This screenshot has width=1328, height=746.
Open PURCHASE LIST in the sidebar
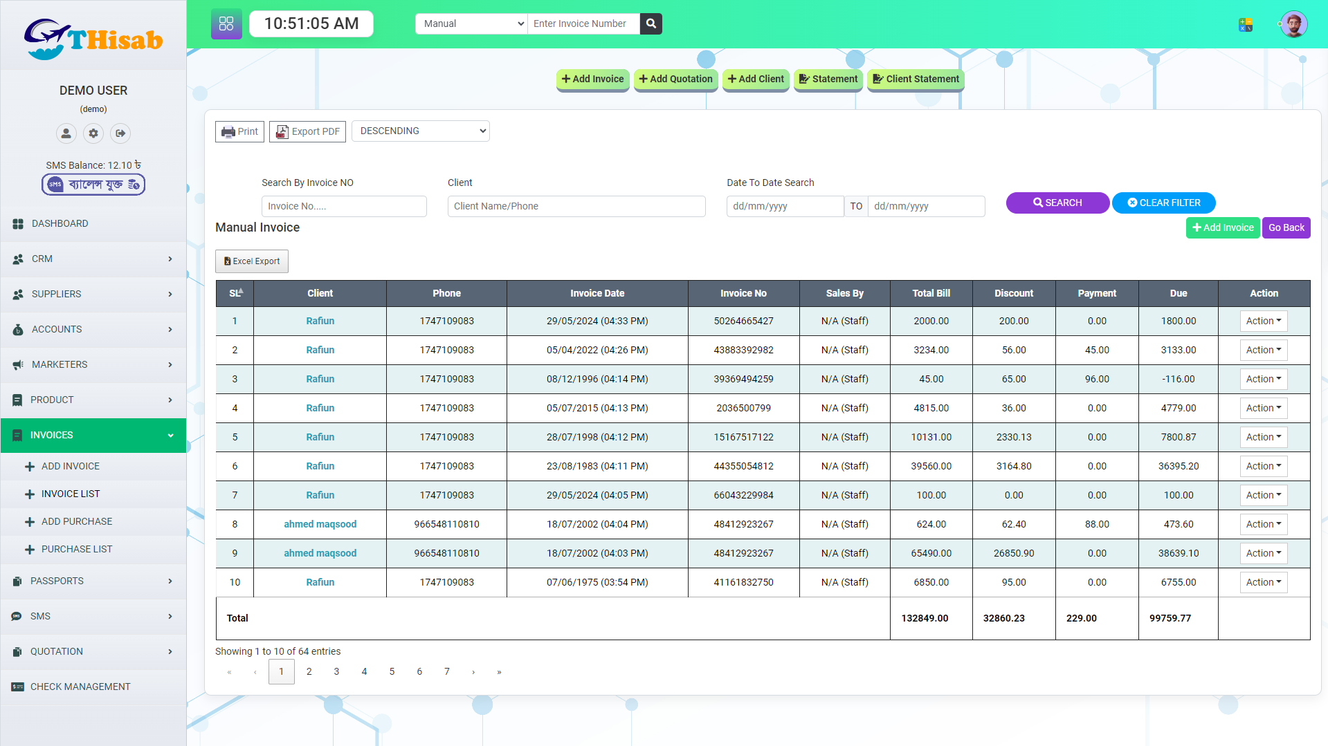[77, 549]
